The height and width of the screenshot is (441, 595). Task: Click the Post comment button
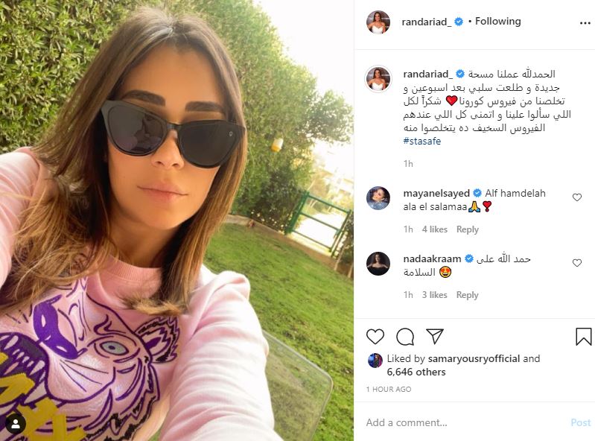(x=580, y=422)
